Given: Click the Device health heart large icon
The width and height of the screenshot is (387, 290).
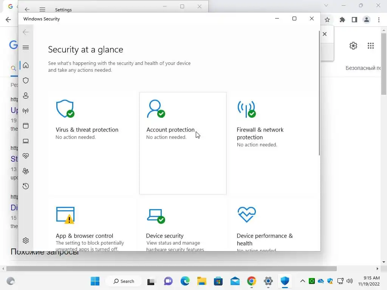Looking at the screenshot, I should tap(246, 214).
